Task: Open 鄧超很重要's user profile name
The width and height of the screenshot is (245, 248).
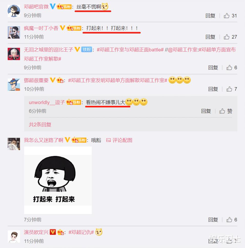Action: click(36, 80)
